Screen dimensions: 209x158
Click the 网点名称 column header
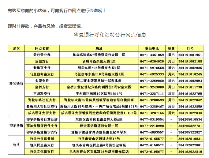[x=42, y=48]
